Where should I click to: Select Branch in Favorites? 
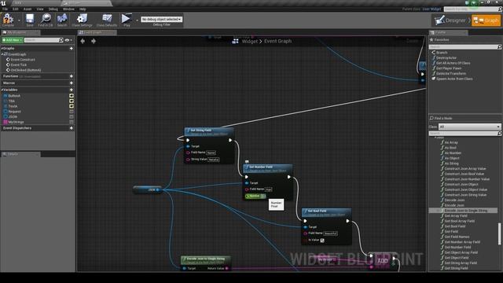[442, 53]
